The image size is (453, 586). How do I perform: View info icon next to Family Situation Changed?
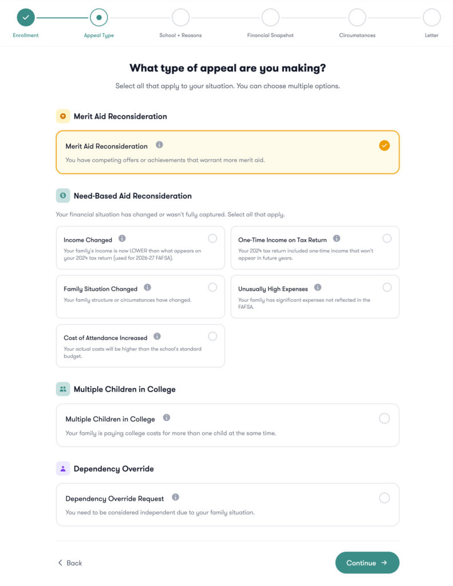pyautogui.click(x=148, y=288)
